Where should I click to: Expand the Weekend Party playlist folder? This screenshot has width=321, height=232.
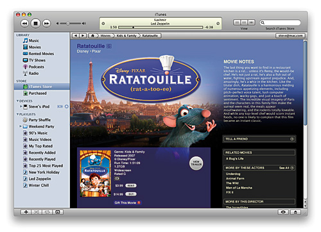[x=21, y=126]
